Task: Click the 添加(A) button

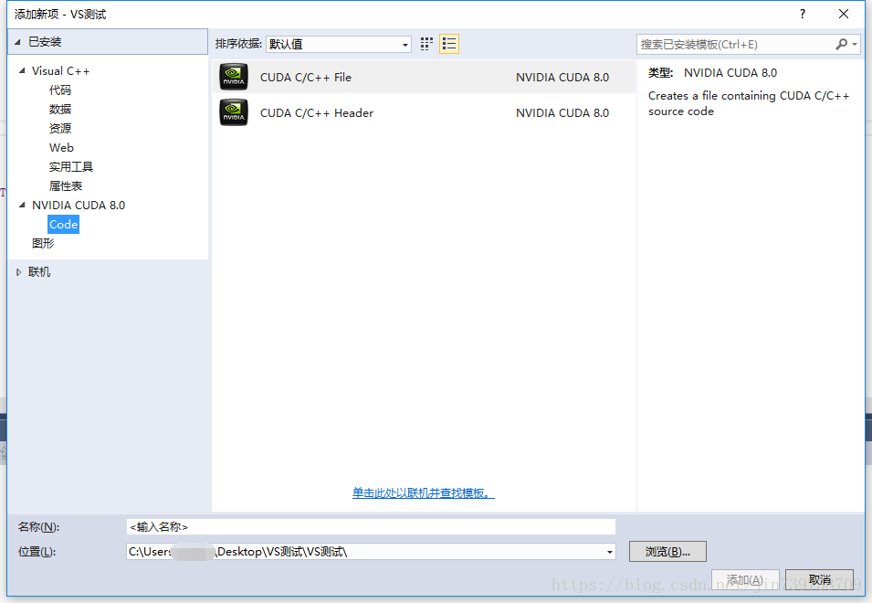Action: tap(745, 579)
